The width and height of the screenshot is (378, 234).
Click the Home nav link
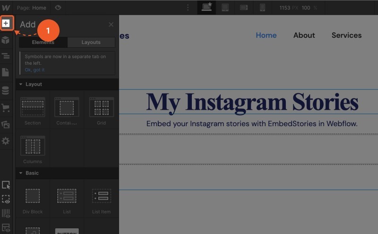tap(266, 35)
